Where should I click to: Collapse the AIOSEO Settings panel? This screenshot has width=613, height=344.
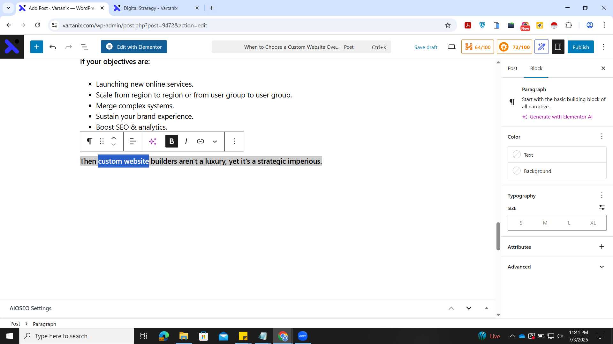(x=487, y=308)
